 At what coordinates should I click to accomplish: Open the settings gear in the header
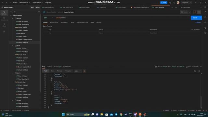click(x=170, y=3)
